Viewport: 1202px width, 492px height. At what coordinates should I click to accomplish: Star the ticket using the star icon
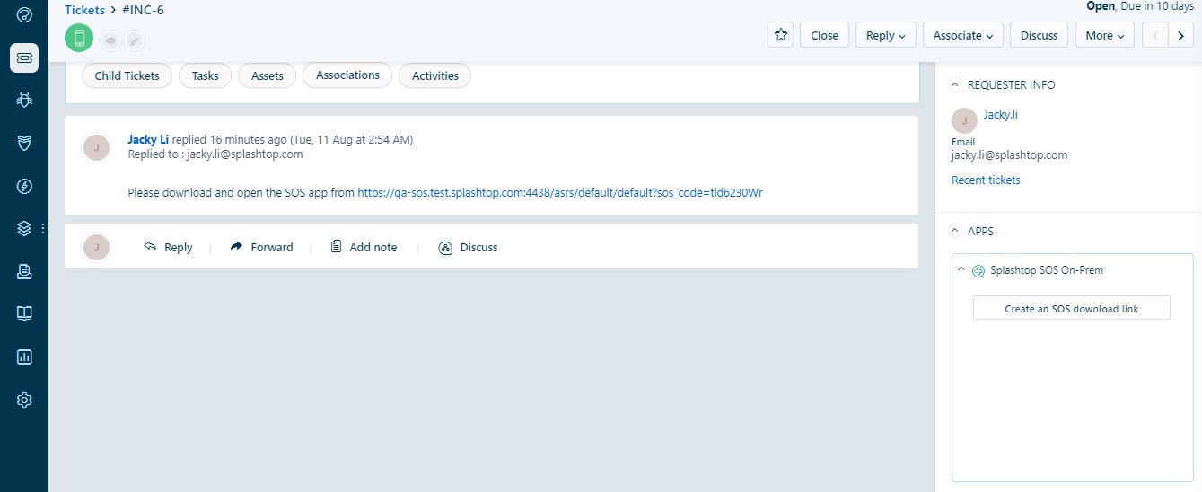pos(780,35)
